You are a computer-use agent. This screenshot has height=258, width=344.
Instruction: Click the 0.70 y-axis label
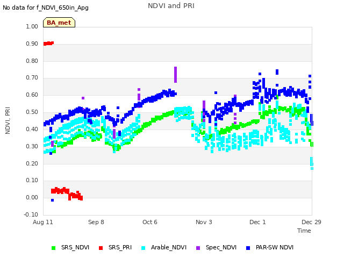32,77
